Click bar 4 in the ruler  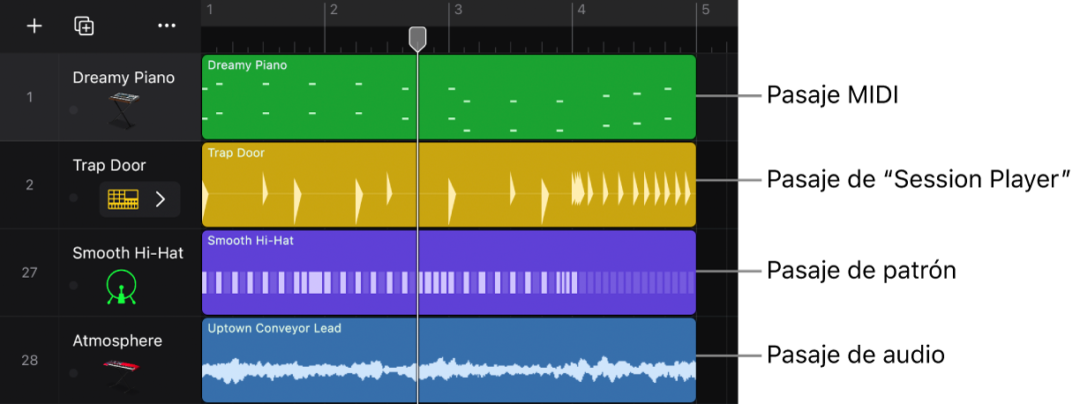(x=581, y=11)
